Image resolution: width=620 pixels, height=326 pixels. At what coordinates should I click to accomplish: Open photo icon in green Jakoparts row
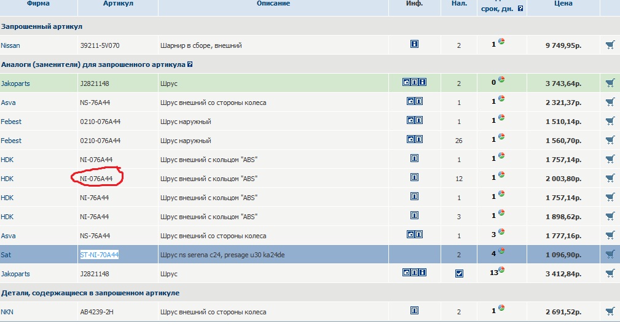(x=407, y=82)
